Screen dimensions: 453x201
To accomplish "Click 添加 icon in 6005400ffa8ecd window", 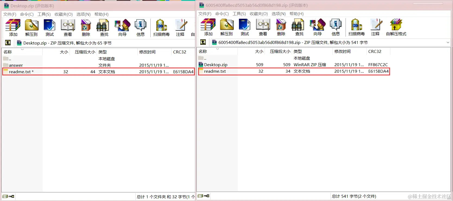I will tap(208, 27).
